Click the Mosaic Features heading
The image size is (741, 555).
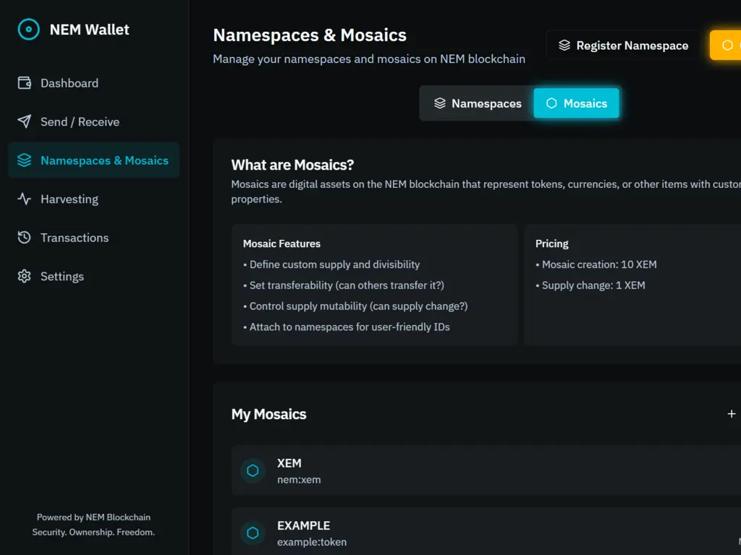(x=281, y=244)
